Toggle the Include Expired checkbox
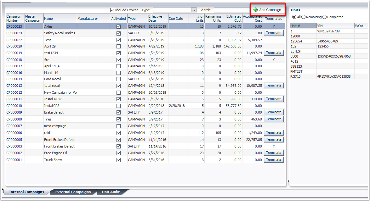 (112, 10)
